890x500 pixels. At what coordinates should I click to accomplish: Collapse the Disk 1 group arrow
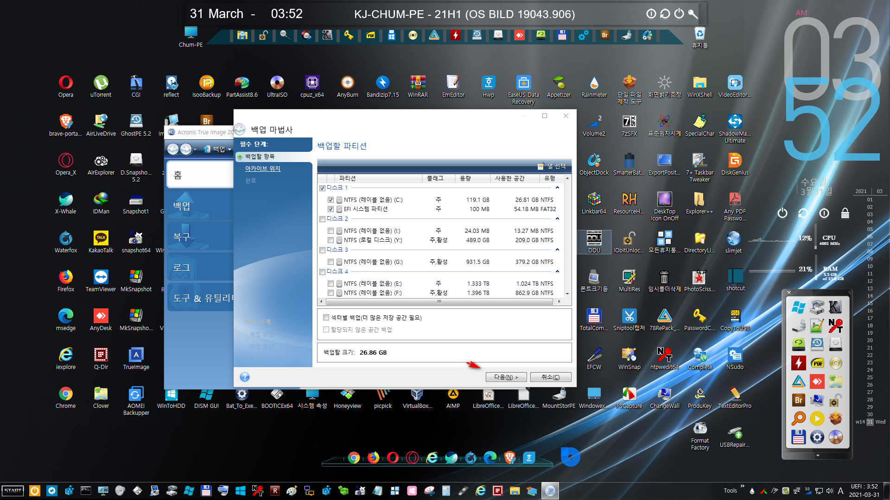557,188
